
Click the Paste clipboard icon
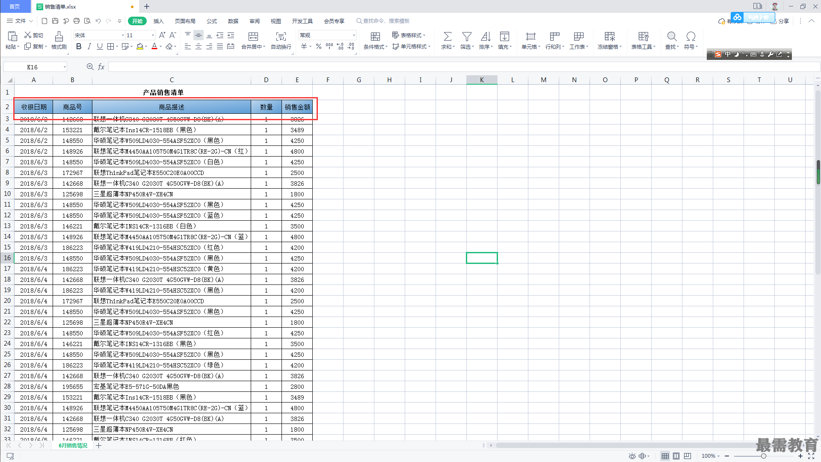(x=12, y=36)
